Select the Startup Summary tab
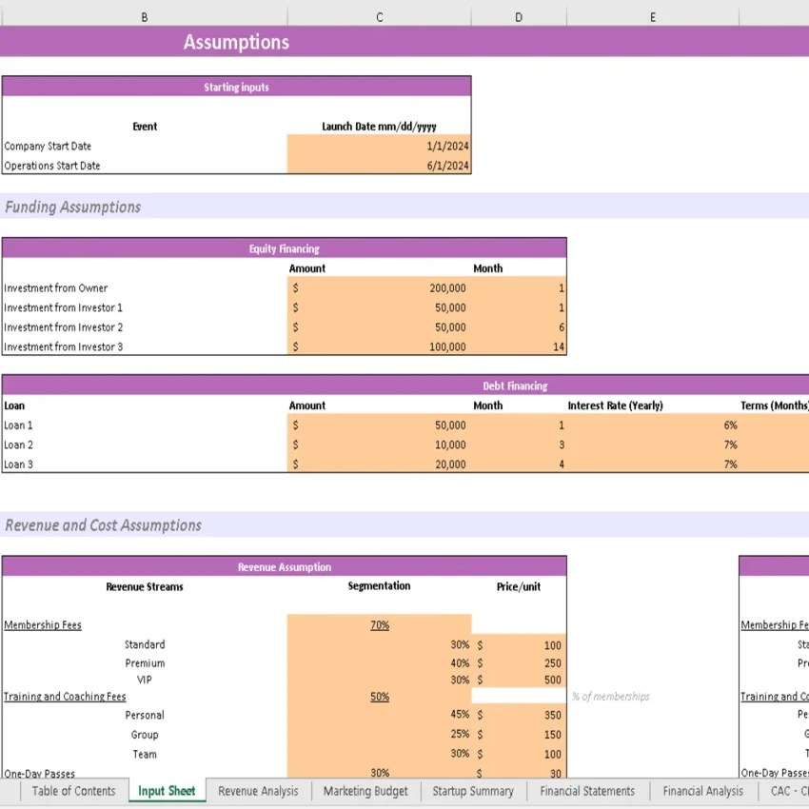The height and width of the screenshot is (809, 809). (x=473, y=791)
